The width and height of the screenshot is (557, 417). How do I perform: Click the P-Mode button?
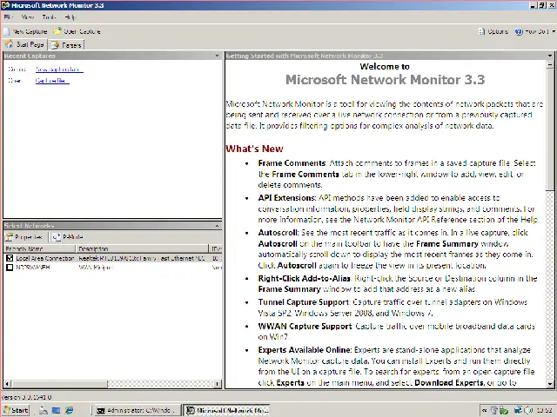click(68, 237)
